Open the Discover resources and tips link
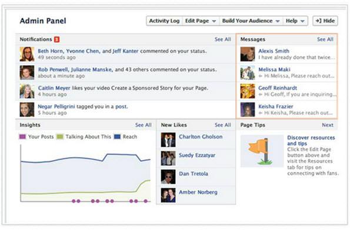The width and height of the screenshot is (350, 230). (x=311, y=140)
